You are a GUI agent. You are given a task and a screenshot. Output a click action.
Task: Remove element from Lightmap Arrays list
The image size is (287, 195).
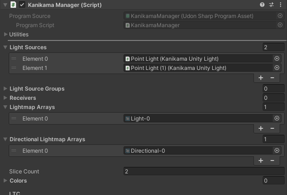coord(272,128)
